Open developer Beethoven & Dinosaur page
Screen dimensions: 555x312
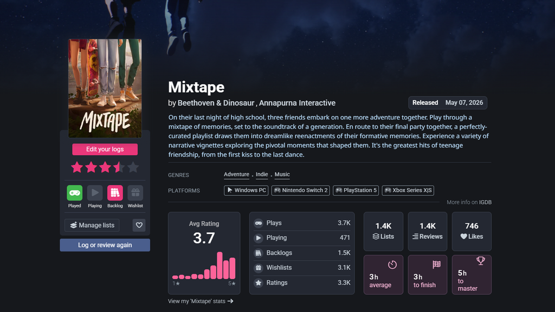[216, 103]
